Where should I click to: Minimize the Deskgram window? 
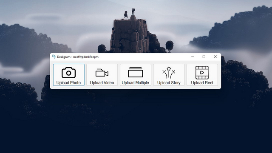193,57
